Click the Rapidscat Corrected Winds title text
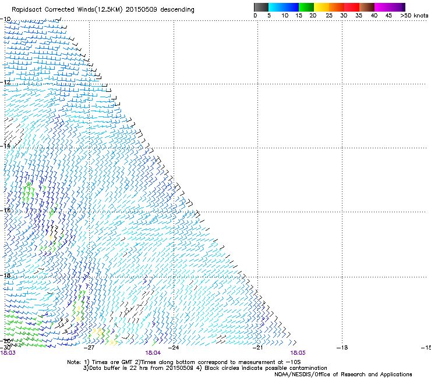431x378 pixels. point(103,10)
